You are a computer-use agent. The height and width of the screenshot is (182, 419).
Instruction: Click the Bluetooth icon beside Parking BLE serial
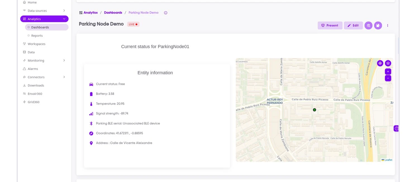pos(91,123)
